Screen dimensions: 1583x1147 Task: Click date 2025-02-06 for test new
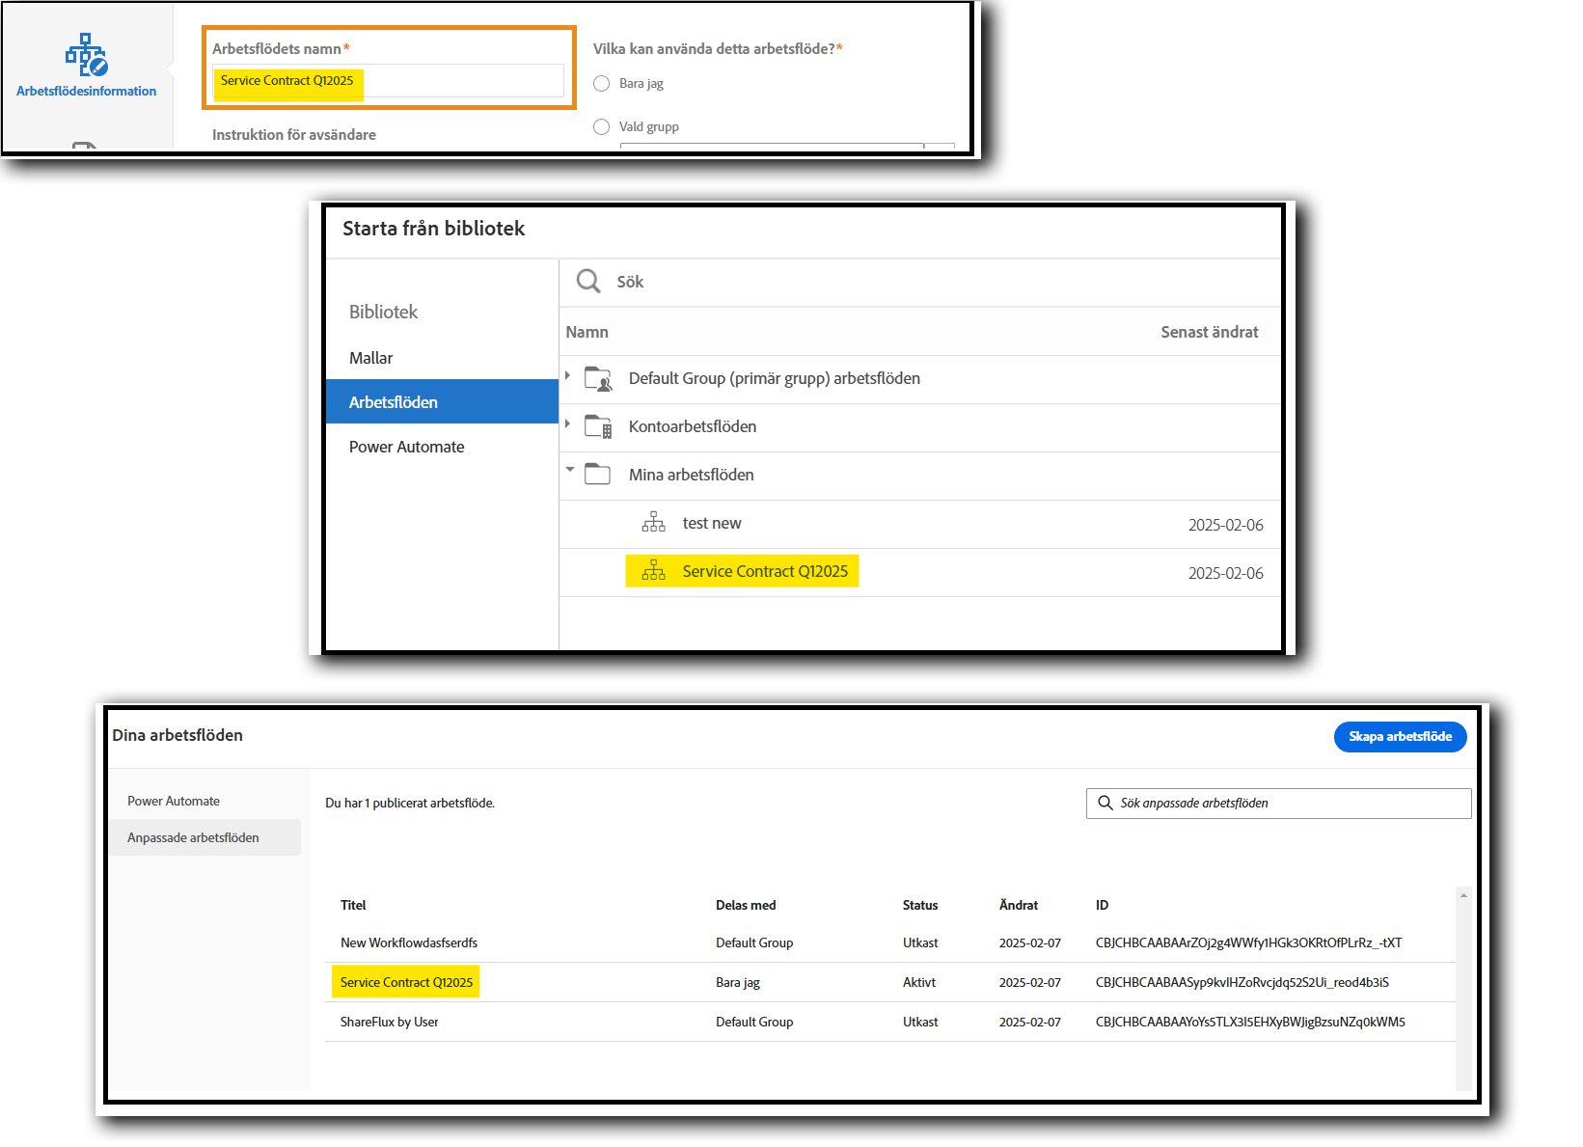coord(1225,525)
